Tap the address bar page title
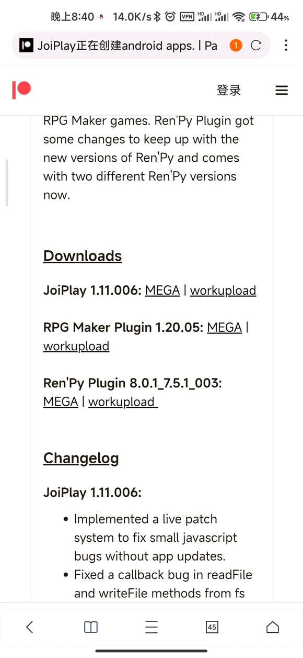Image resolution: width=303 pixels, height=658 pixels. click(x=127, y=46)
